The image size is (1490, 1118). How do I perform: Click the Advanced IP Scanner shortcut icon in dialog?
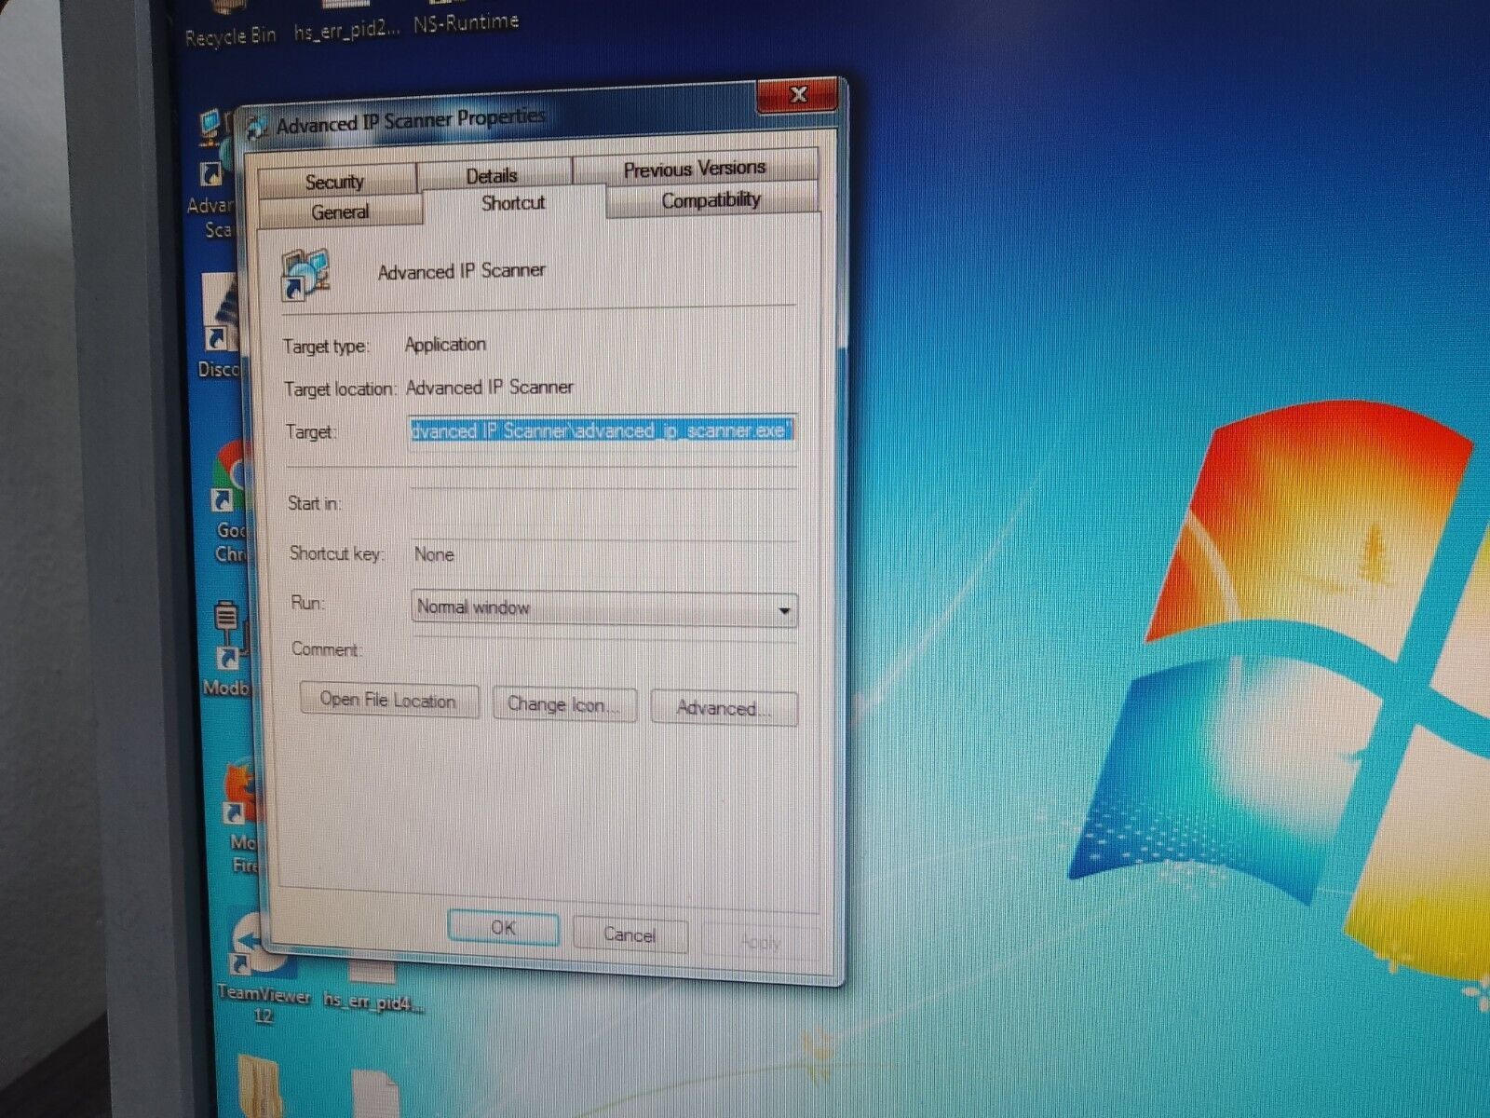pyautogui.click(x=305, y=274)
